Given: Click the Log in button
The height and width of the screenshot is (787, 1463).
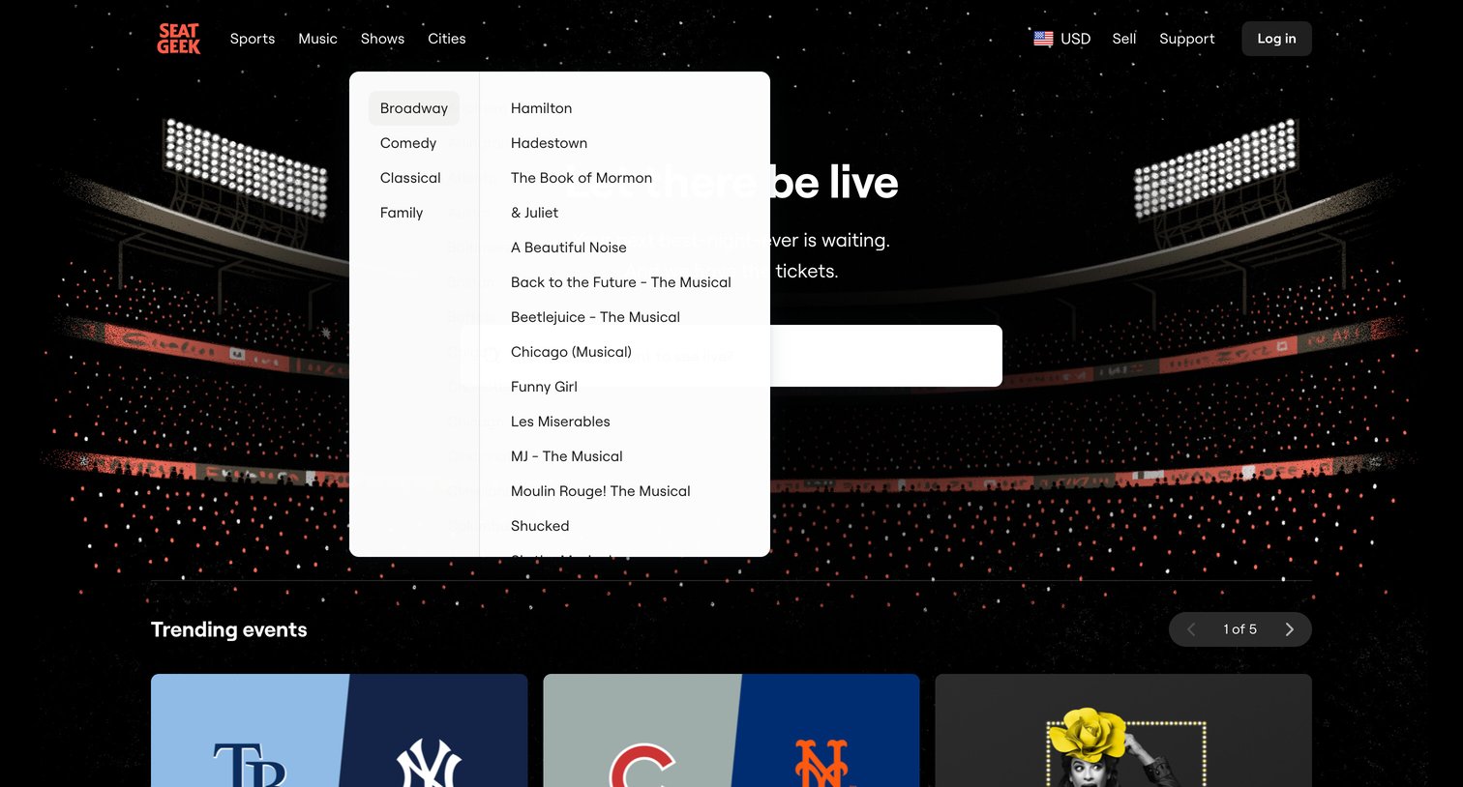Looking at the screenshot, I should coord(1276,39).
